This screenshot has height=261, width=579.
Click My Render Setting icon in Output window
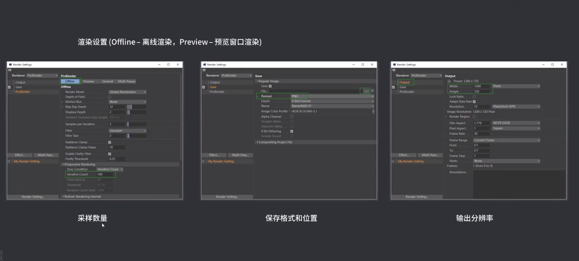point(393,162)
